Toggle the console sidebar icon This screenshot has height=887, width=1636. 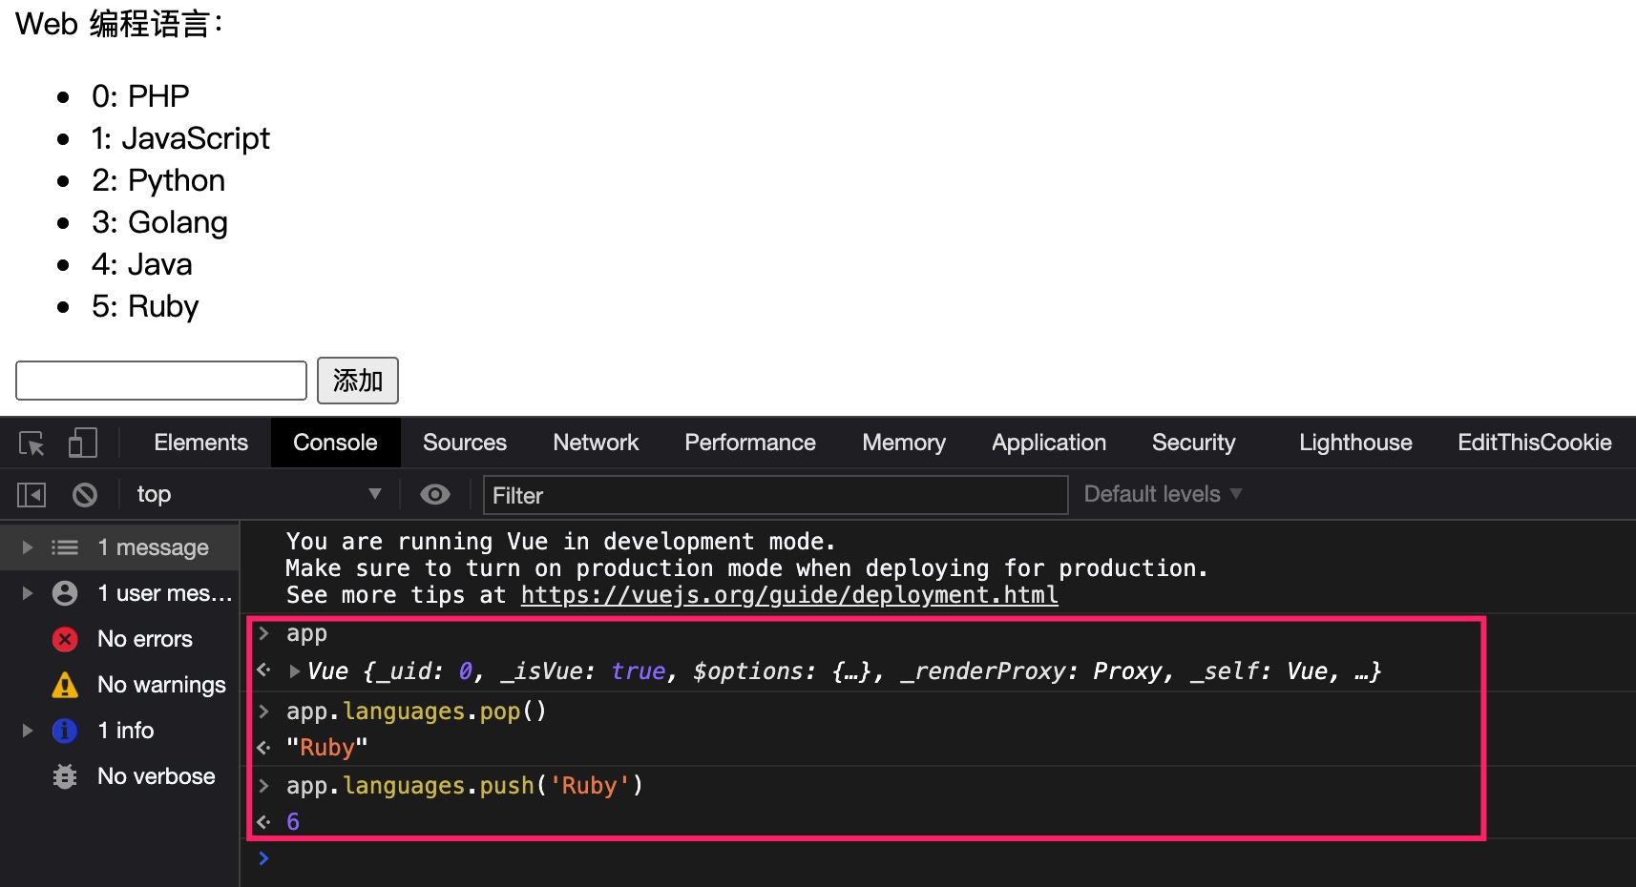(x=31, y=494)
